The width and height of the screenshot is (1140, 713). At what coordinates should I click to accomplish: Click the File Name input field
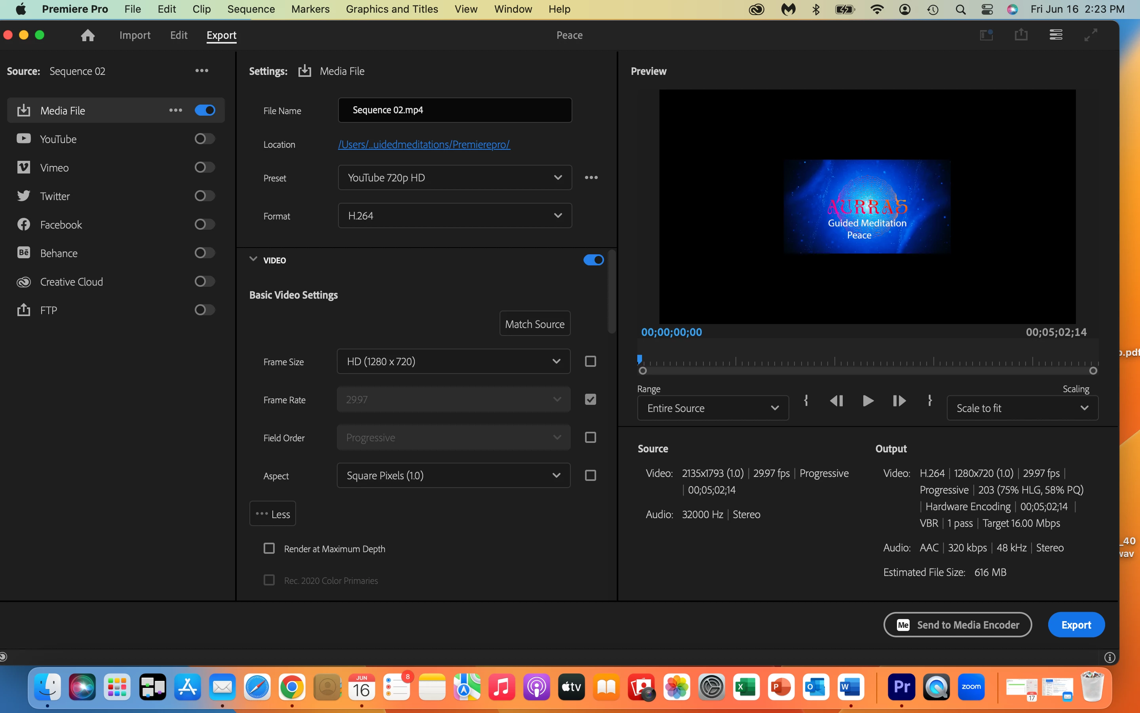click(454, 110)
